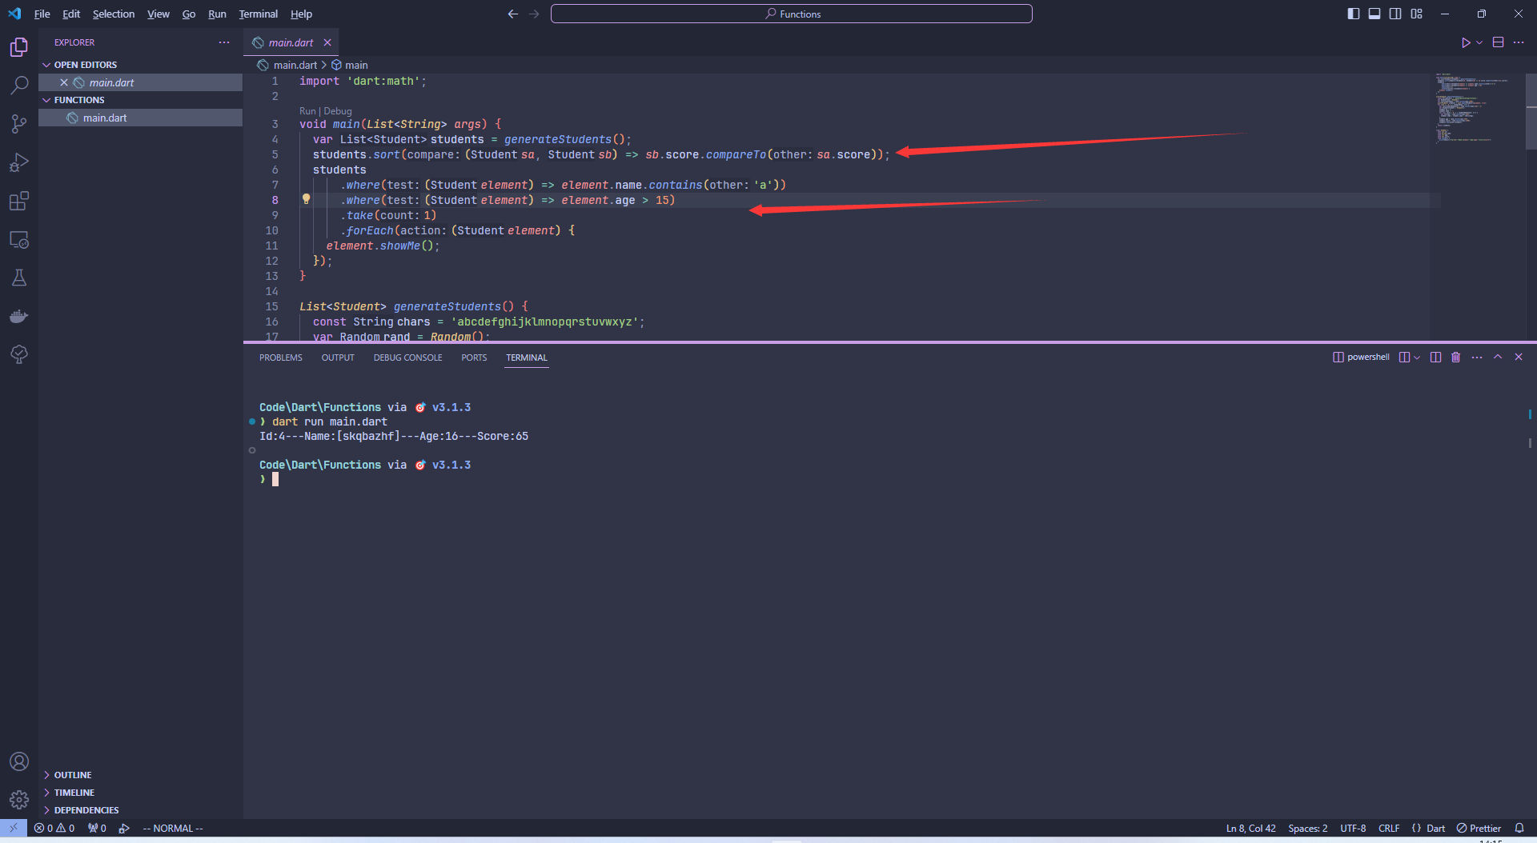Open the File menu
Screen dimensions: 1537x843
click(42, 14)
